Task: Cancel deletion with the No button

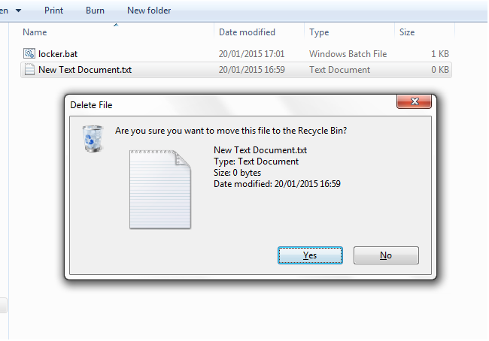Action: click(386, 255)
